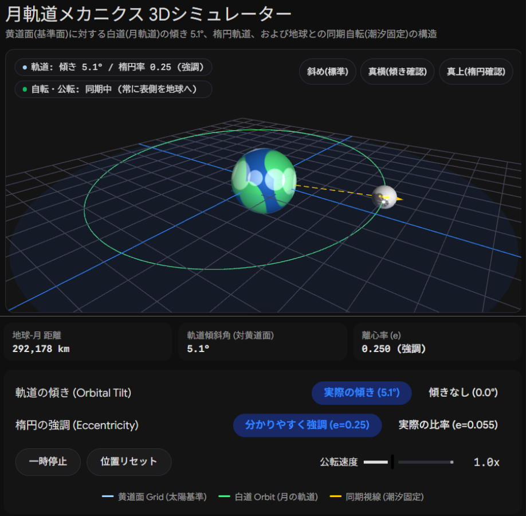Viewport: 526px width, 516px height.
Task: Click the 1.0x speed readout
Action: pos(486,462)
